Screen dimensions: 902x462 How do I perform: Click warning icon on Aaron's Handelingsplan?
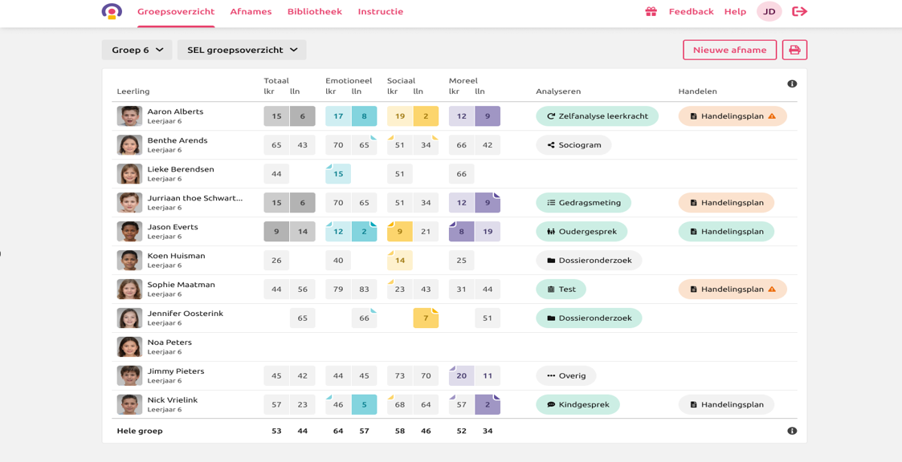(772, 116)
